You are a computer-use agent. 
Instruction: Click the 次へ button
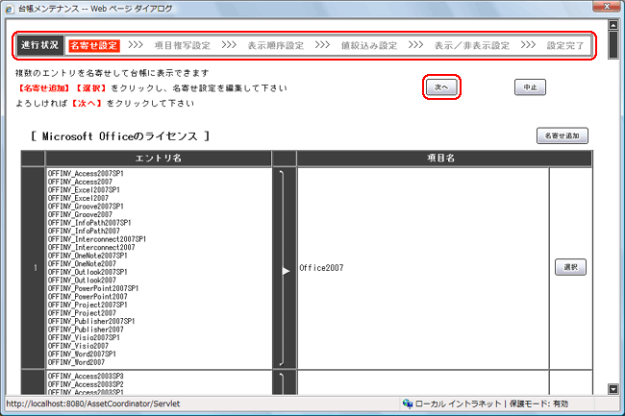tap(441, 87)
